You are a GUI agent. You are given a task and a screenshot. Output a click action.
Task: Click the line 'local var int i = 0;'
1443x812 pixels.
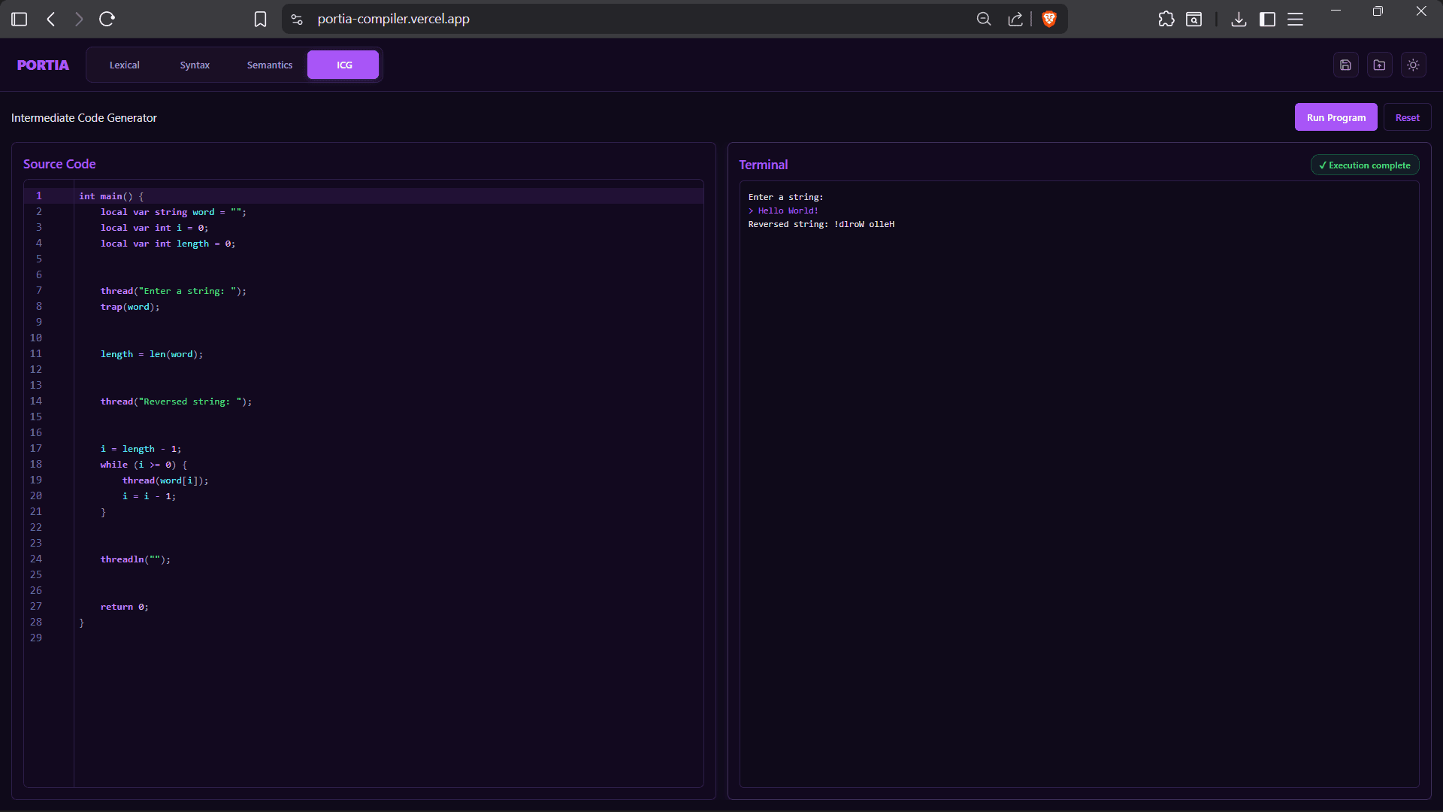click(x=155, y=228)
